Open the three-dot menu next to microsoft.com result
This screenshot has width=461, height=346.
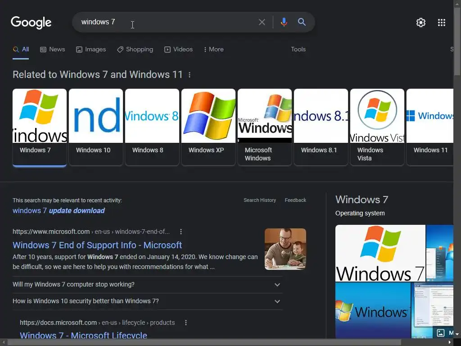click(x=181, y=232)
